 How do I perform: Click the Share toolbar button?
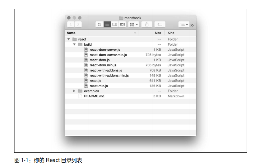[147, 24]
